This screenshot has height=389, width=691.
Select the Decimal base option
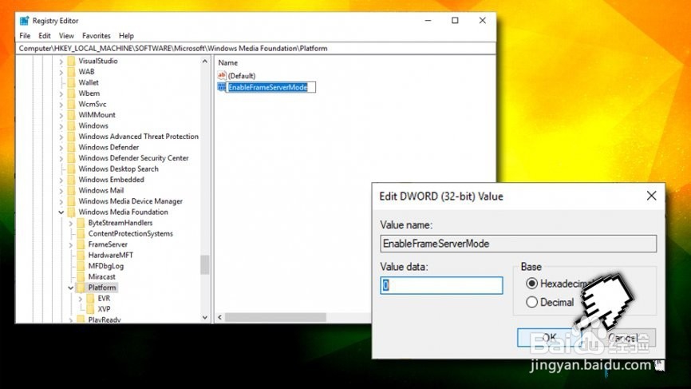coord(532,302)
